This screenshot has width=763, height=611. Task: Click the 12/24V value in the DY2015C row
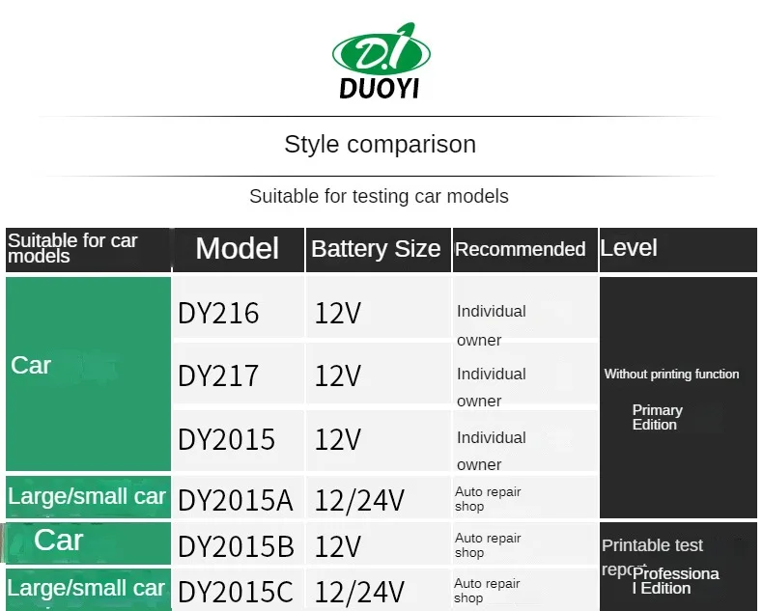point(359,593)
